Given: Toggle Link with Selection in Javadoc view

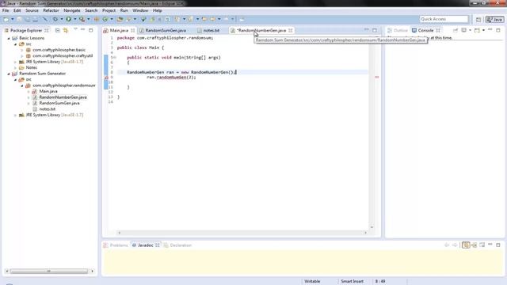Looking at the screenshot, I should 466,245.
